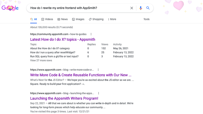
Task: Click the Topic column header
Action: point(34,44)
